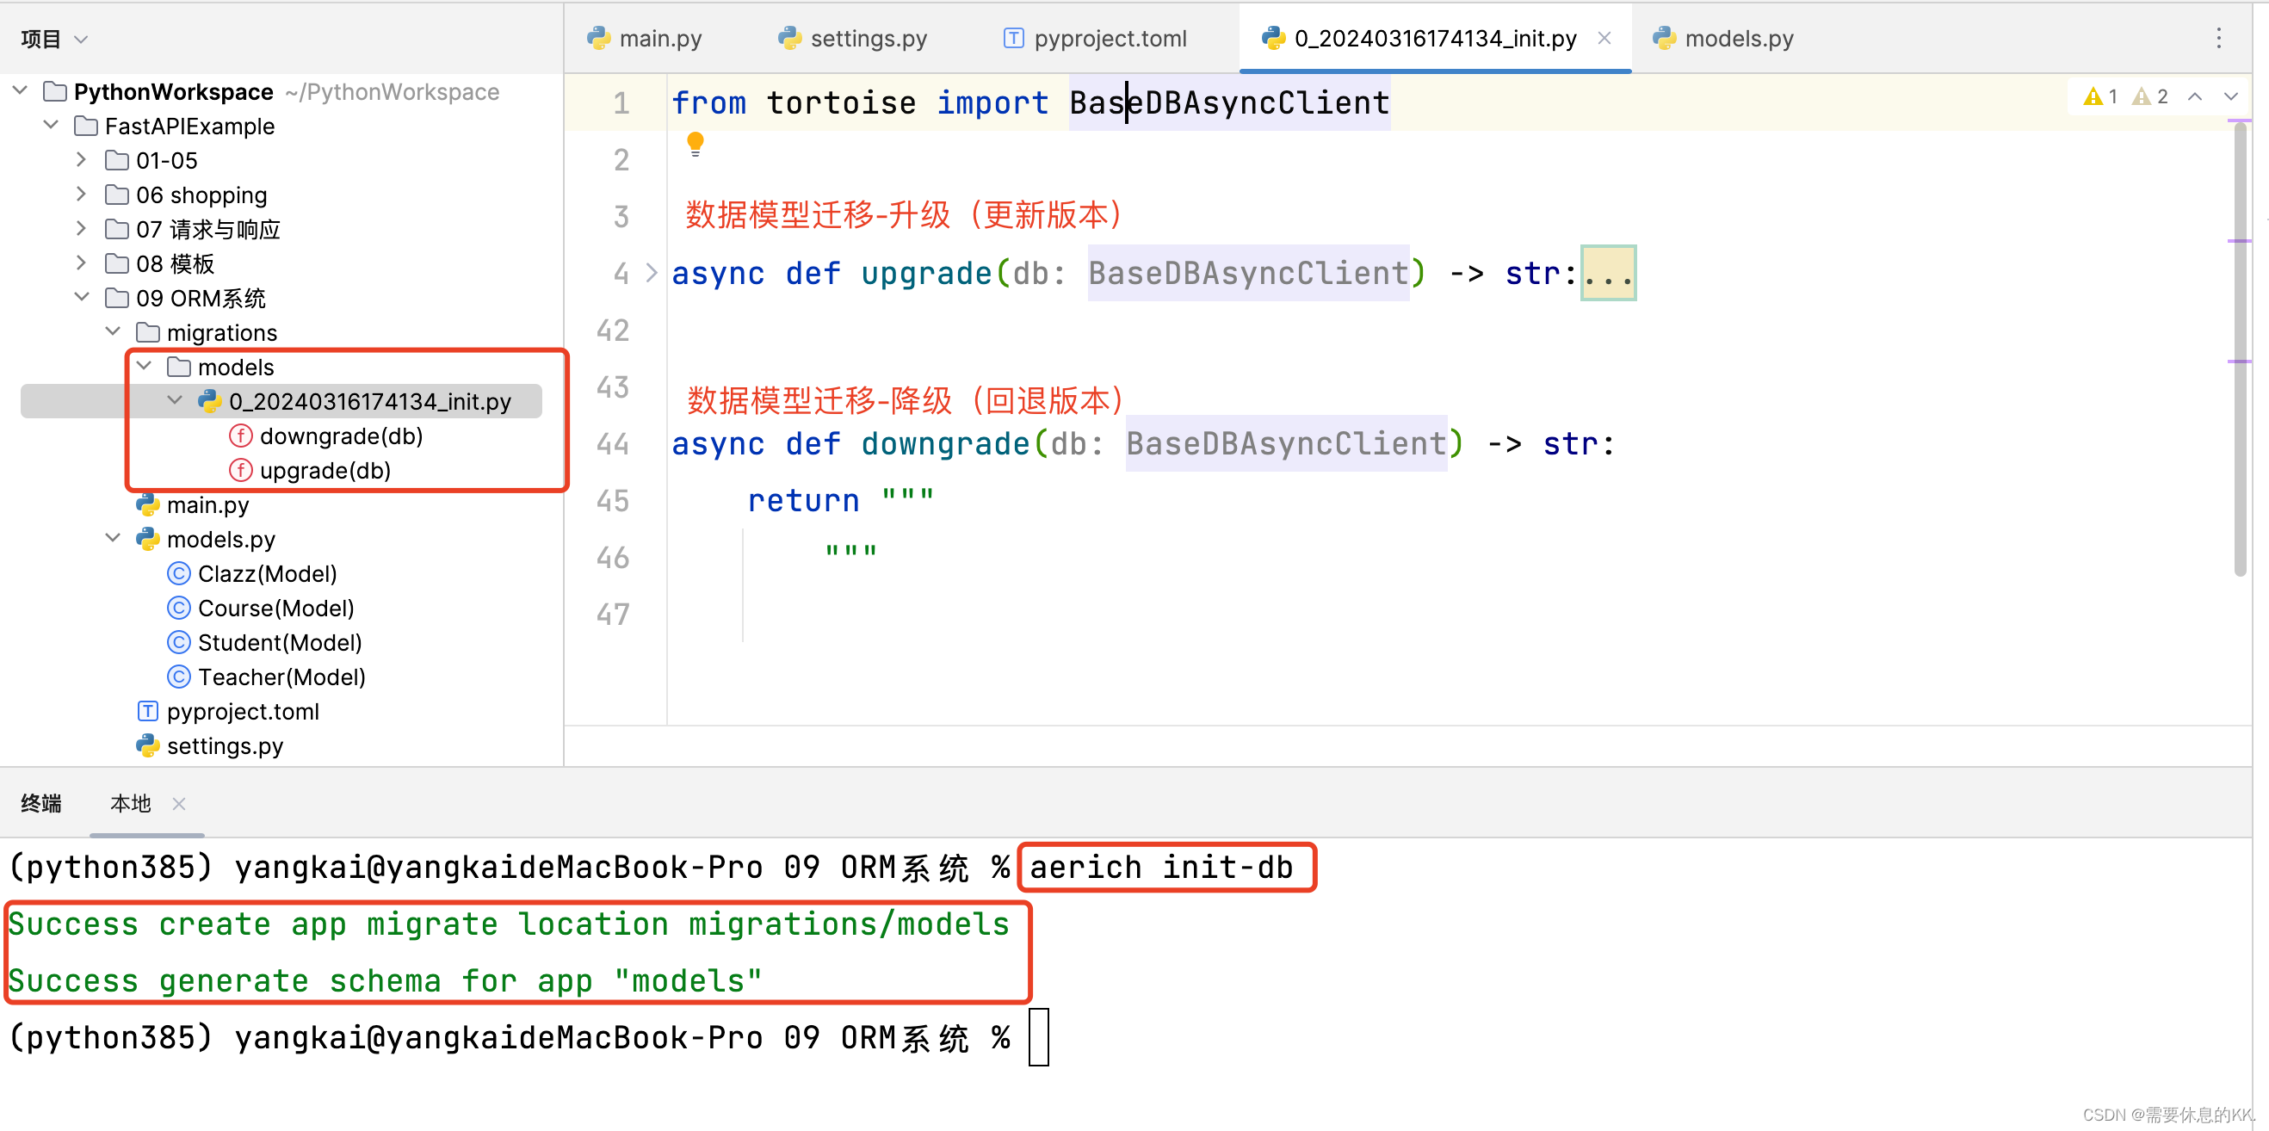Collapse the migrations folder
This screenshot has height=1131, width=2269.
(113, 332)
